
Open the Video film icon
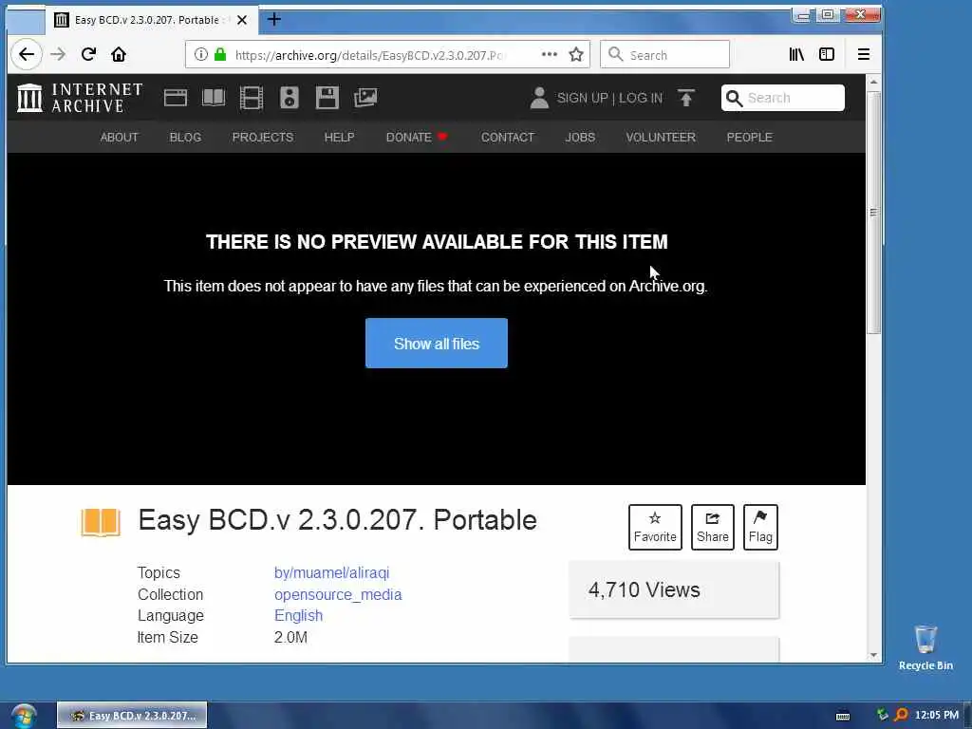coord(252,98)
